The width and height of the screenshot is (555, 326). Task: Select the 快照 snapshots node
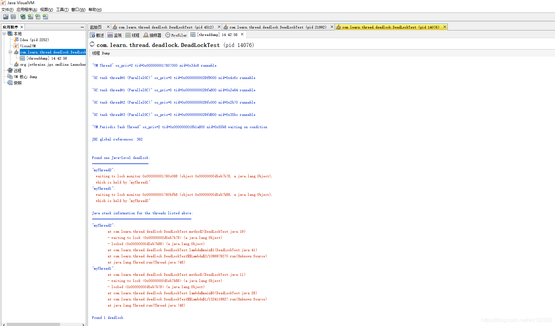[x=18, y=83]
